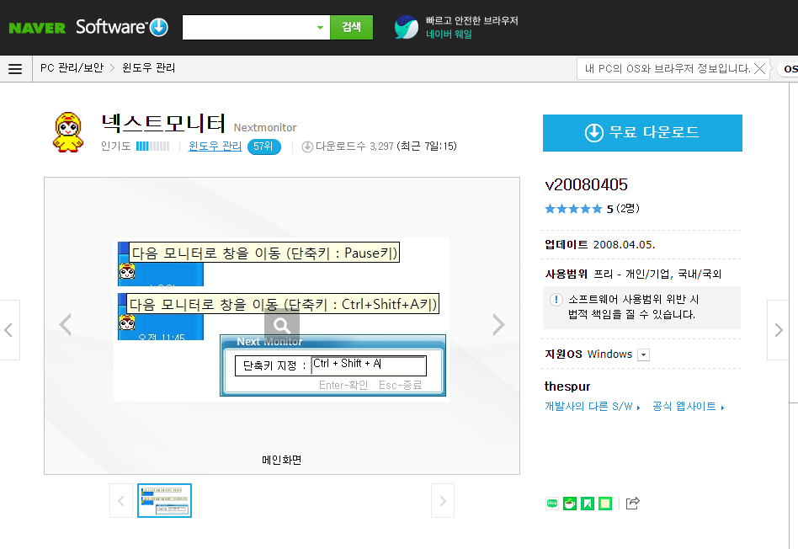The height and width of the screenshot is (549, 798).
Task: Click the 인기도 popularity bar
Action: click(152, 147)
